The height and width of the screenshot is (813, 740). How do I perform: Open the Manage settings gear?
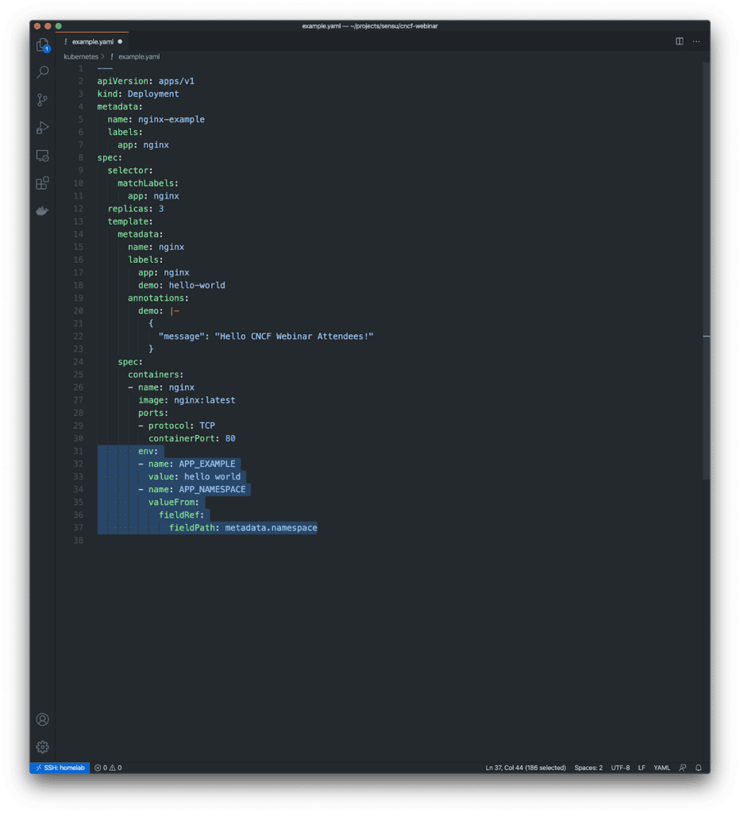pyautogui.click(x=41, y=746)
